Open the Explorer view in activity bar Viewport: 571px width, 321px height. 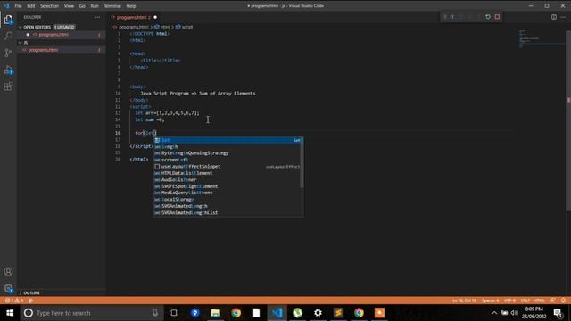click(x=8, y=20)
